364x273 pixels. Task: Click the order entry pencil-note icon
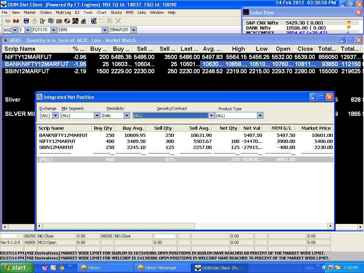(x=43, y=21)
